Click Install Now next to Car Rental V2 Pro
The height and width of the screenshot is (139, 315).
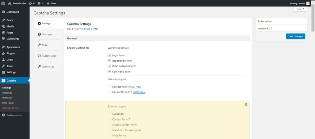pos(139,92)
